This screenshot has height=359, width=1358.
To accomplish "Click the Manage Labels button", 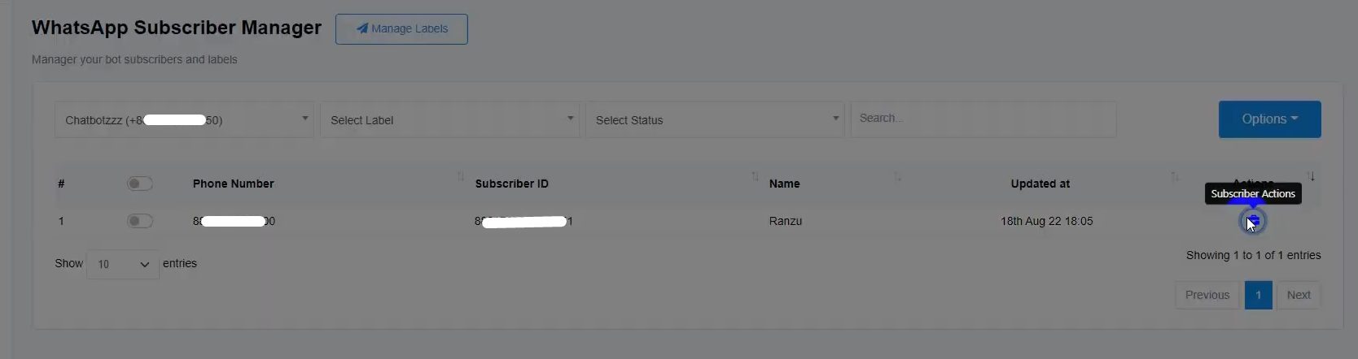I will [401, 29].
